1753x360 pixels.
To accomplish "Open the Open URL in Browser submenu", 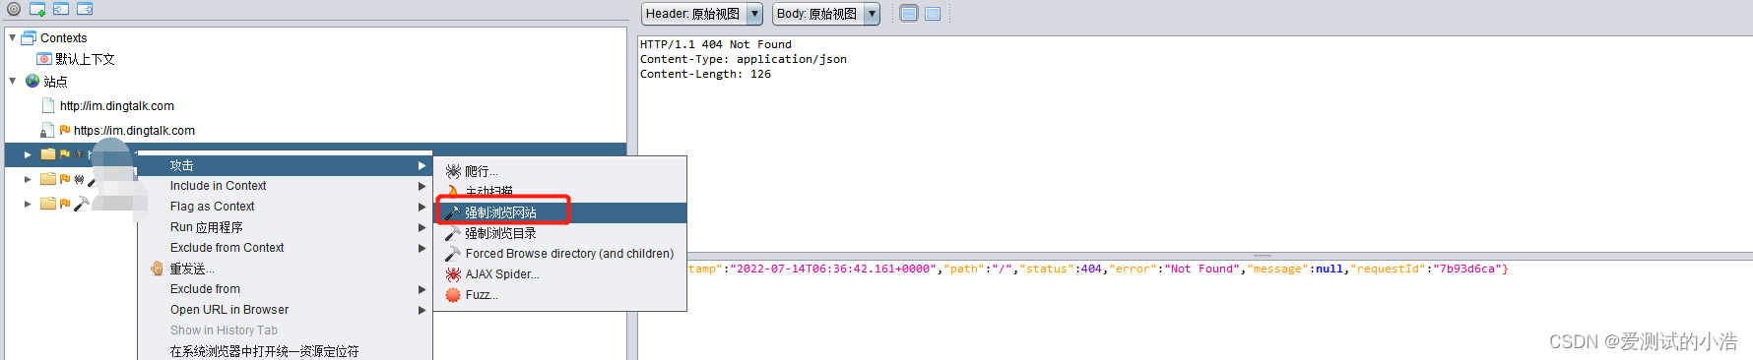I will [x=285, y=310].
